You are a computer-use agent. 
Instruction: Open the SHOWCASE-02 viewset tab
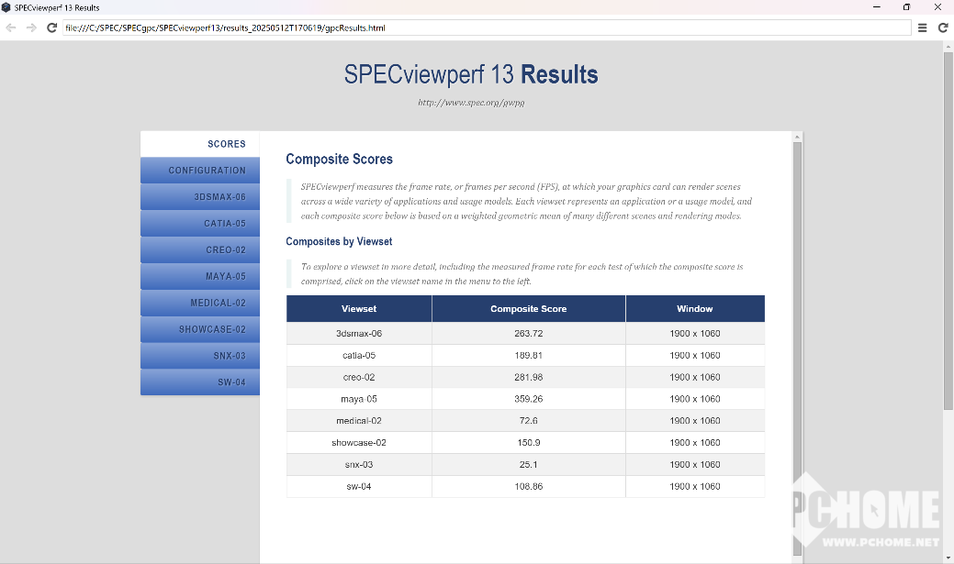tap(200, 329)
